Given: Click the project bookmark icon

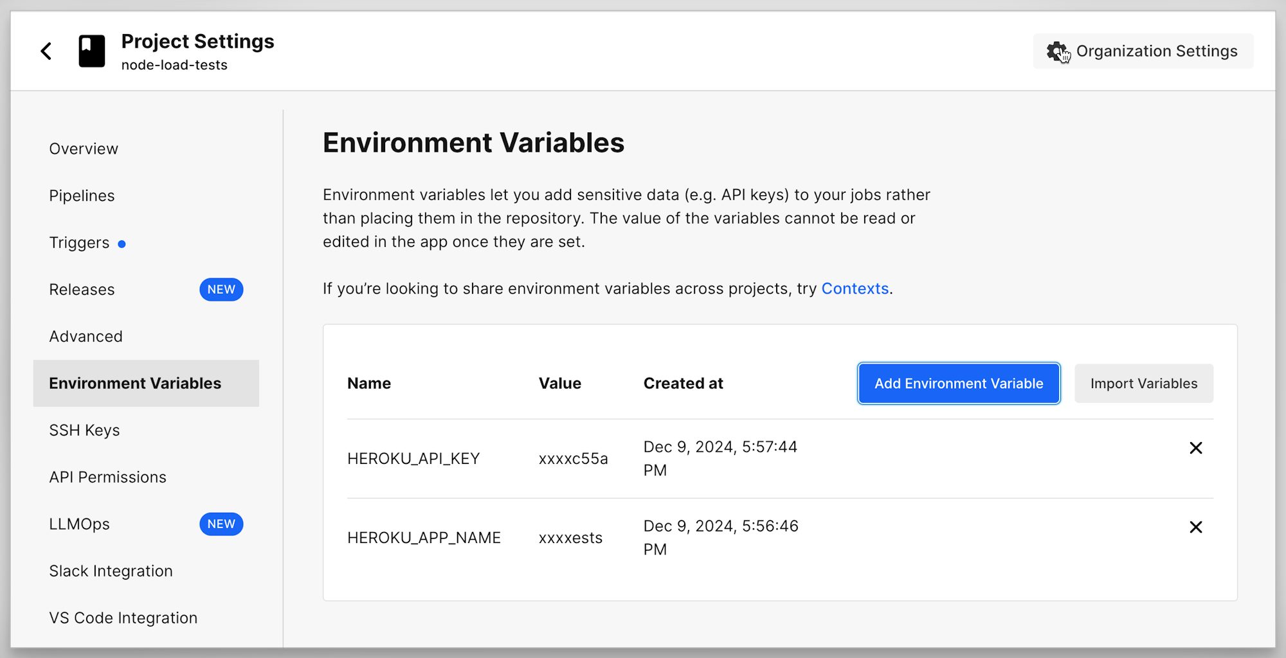Looking at the screenshot, I should 92,51.
